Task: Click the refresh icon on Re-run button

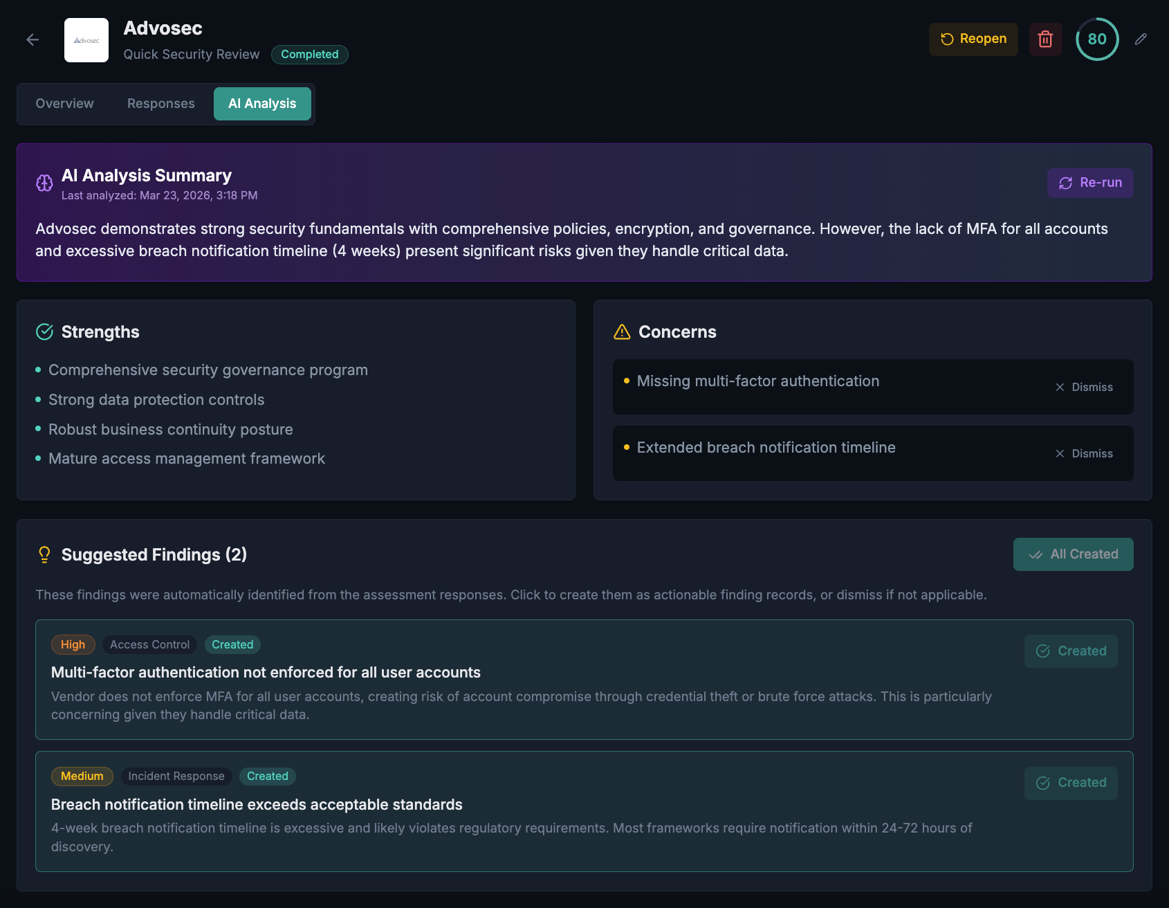Action: point(1065,183)
